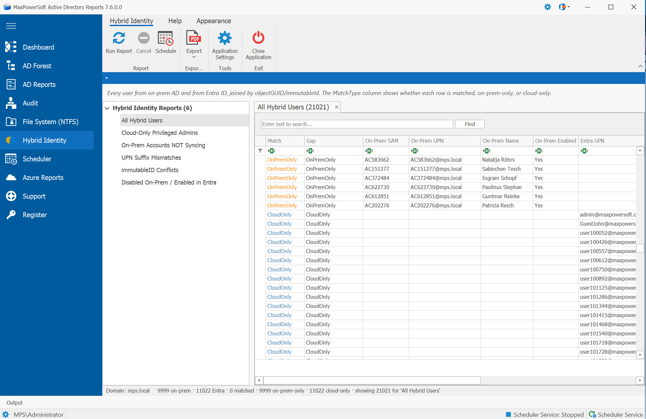
Task: Select the AC583662 cell
Action: tap(386, 160)
